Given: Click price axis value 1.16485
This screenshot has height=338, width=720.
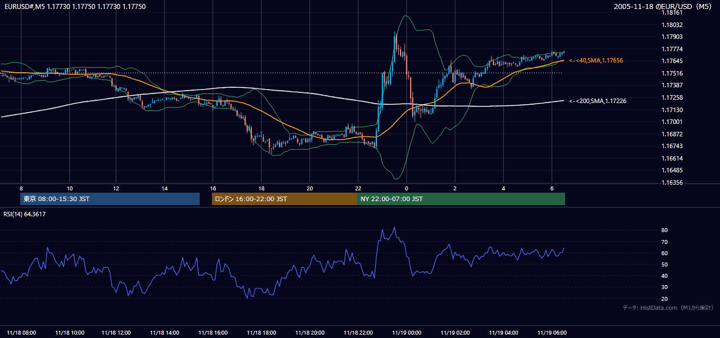Looking at the screenshot, I should [x=672, y=170].
